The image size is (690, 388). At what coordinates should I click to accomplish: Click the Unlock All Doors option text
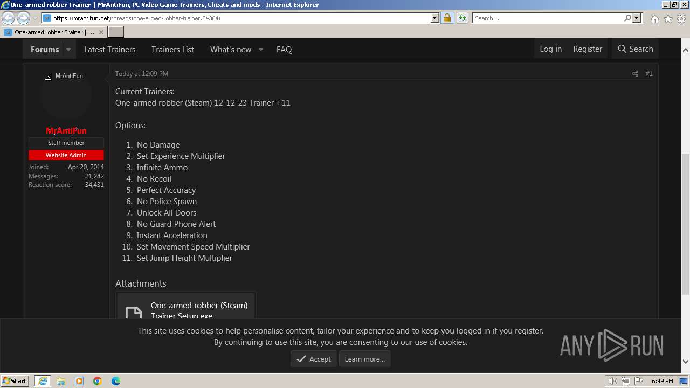point(167,212)
